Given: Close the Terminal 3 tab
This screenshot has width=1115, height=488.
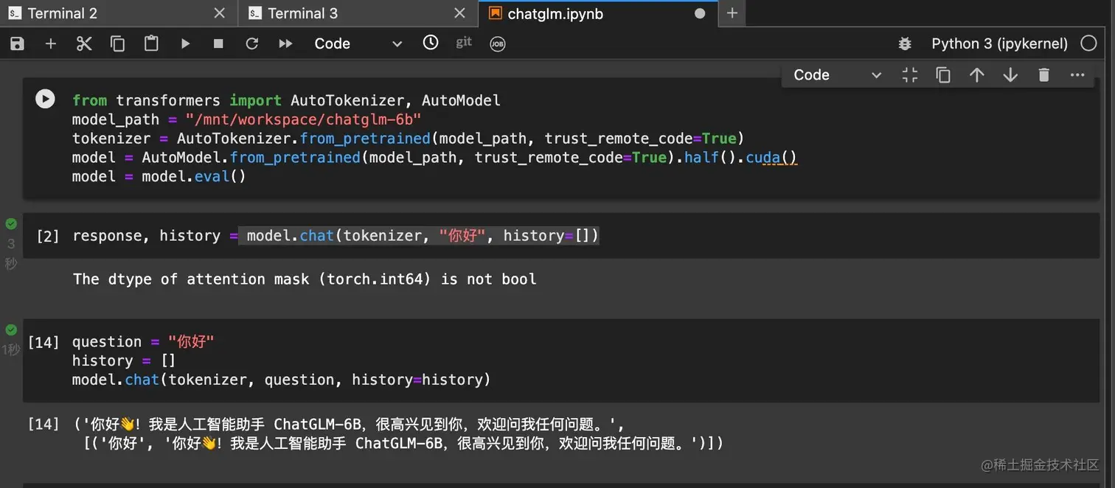Looking at the screenshot, I should (x=459, y=13).
